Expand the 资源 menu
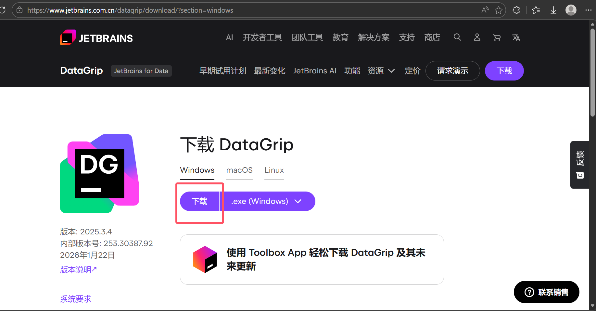Viewport: 596px width, 311px height. 381,71
